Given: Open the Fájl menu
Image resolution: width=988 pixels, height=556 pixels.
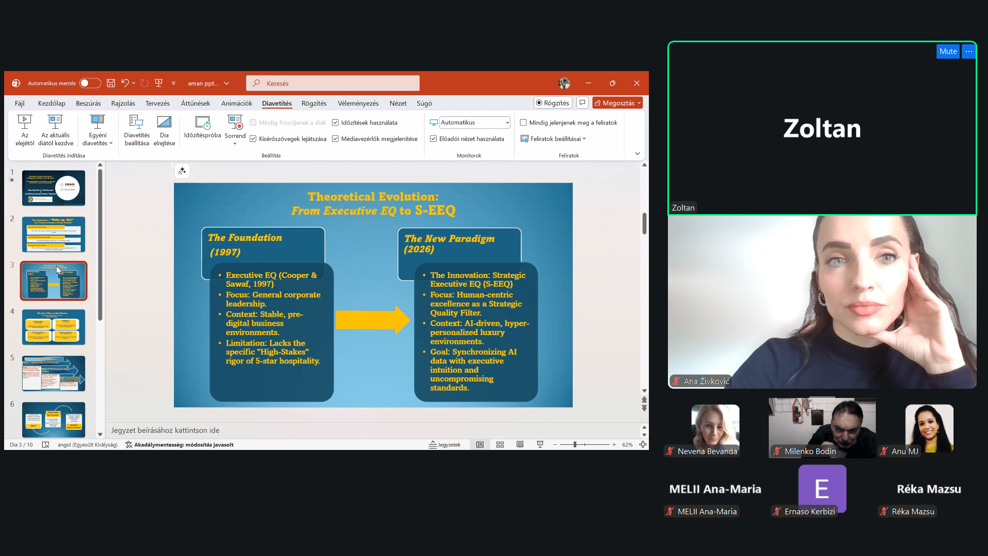Looking at the screenshot, I should [20, 103].
